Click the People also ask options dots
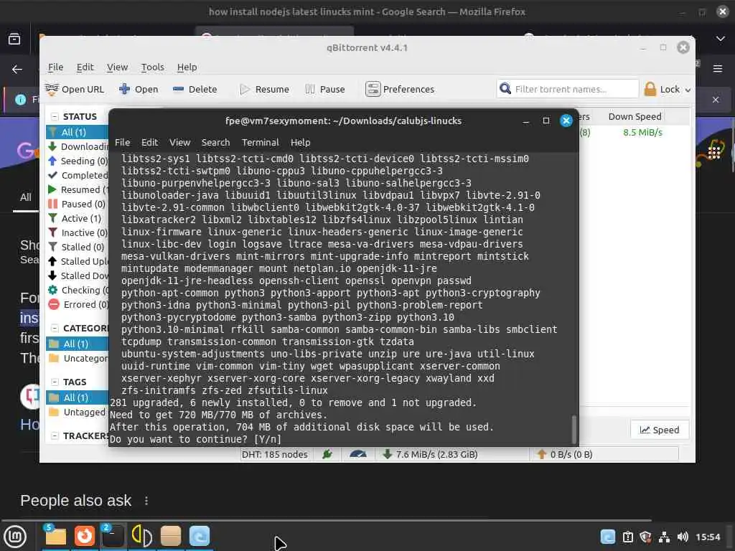This screenshot has height=551, width=735. point(146,501)
